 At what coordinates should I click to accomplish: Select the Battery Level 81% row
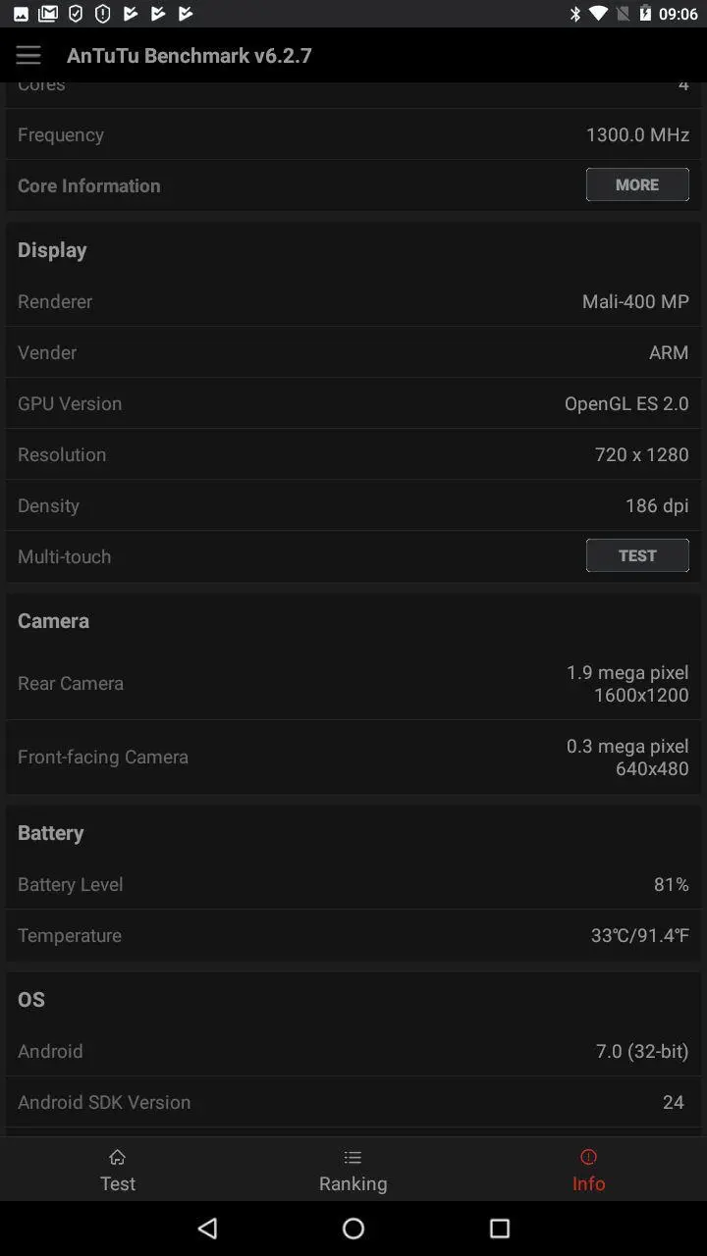pyautogui.click(x=353, y=884)
